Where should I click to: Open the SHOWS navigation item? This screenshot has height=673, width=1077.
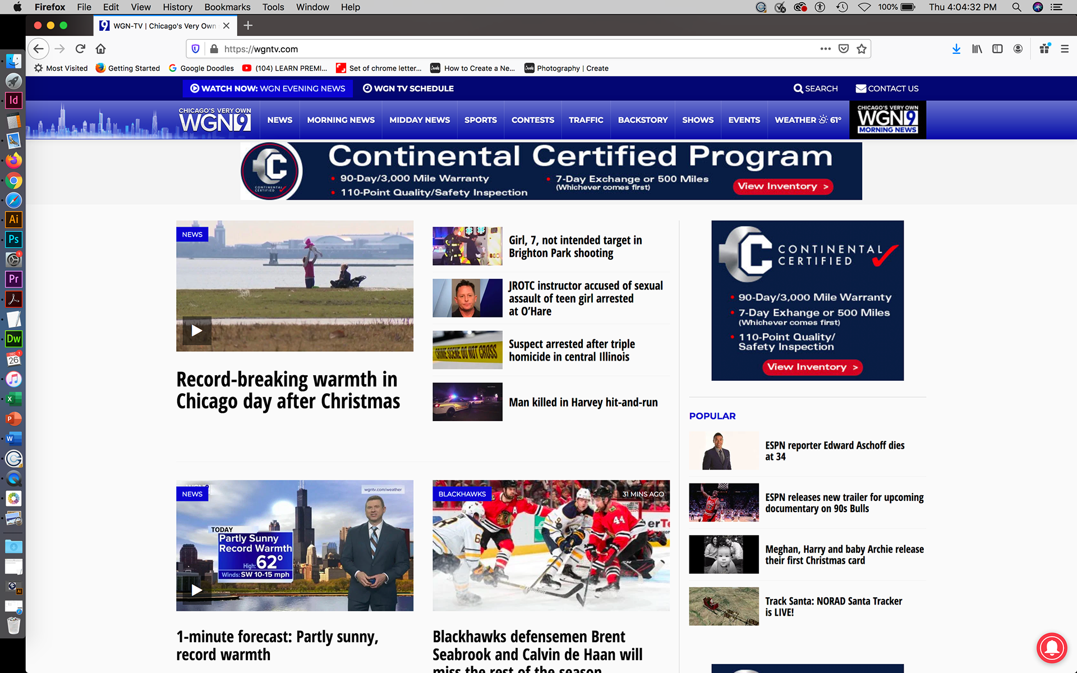coord(698,120)
